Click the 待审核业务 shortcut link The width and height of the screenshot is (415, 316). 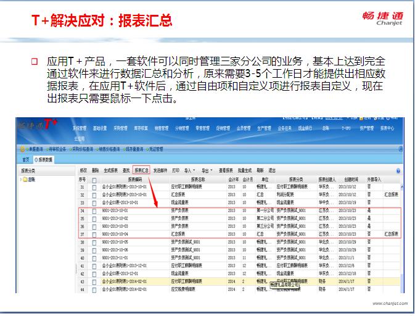(57, 149)
